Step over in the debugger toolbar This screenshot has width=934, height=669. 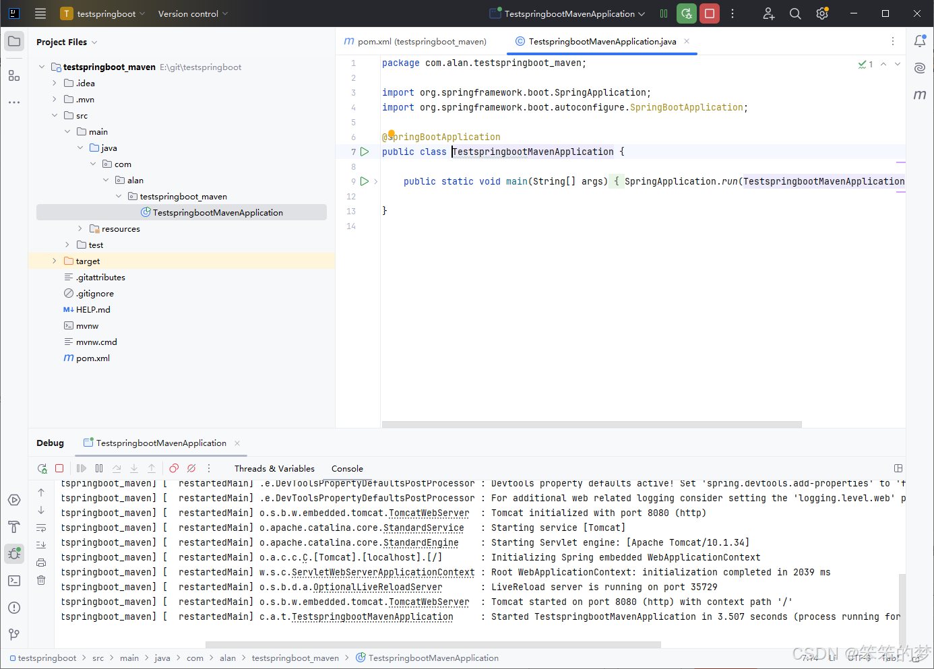[116, 468]
